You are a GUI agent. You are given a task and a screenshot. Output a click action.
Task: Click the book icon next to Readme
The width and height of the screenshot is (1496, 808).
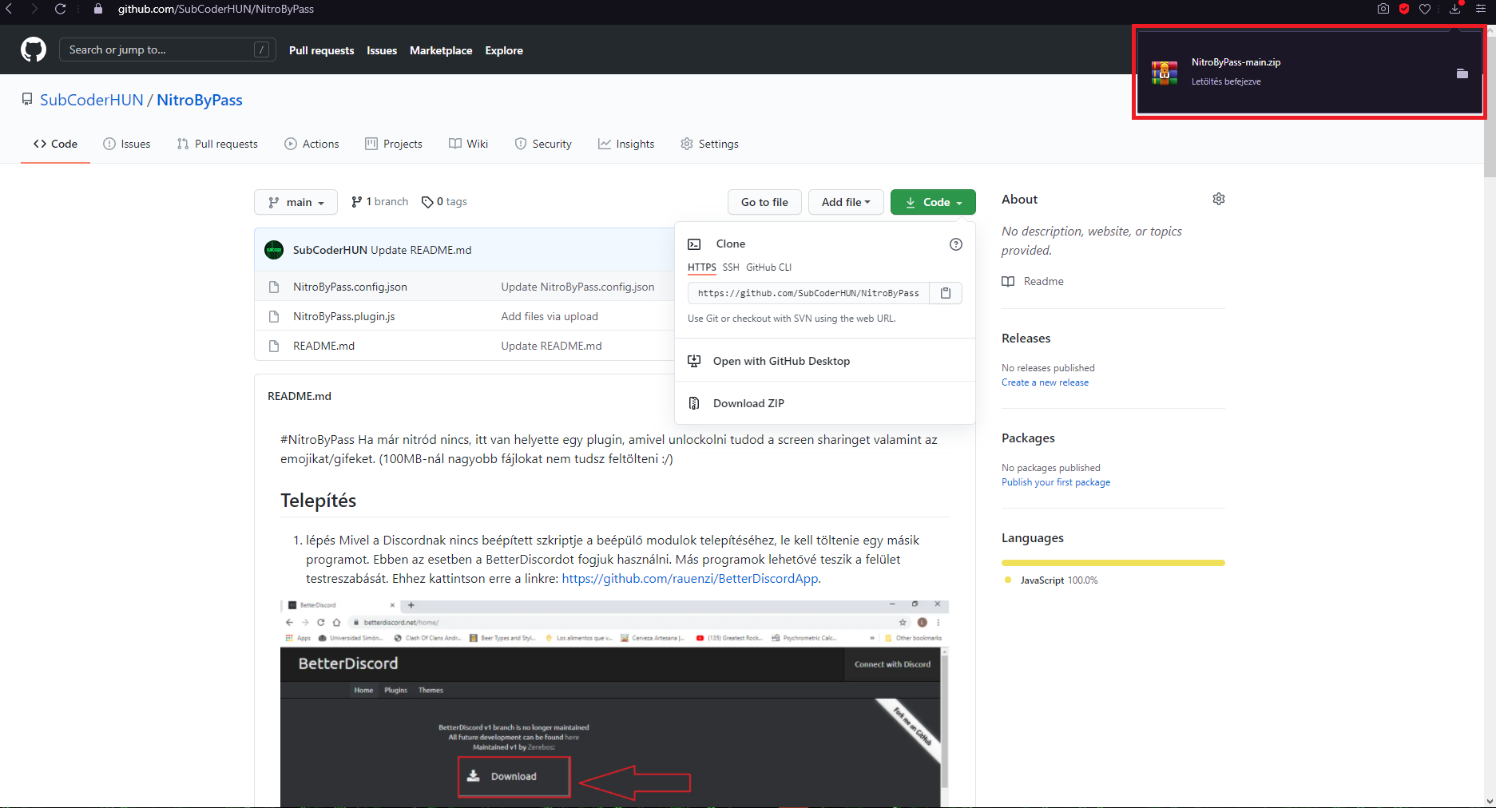tap(1008, 281)
